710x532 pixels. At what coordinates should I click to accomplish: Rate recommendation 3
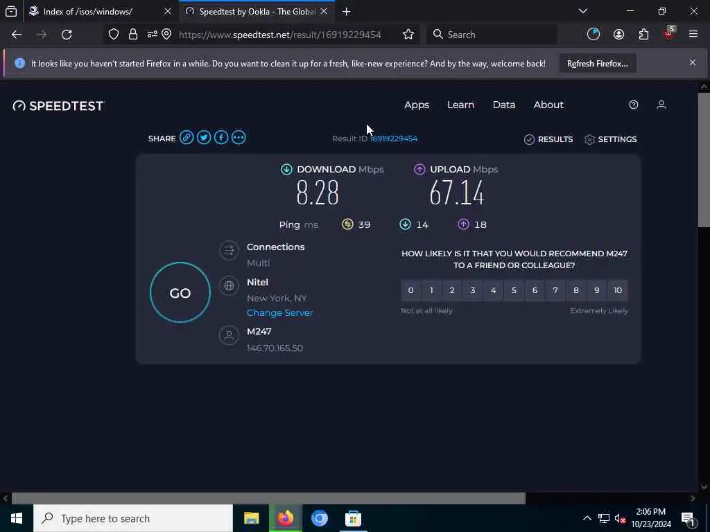pyautogui.click(x=473, y=290)
